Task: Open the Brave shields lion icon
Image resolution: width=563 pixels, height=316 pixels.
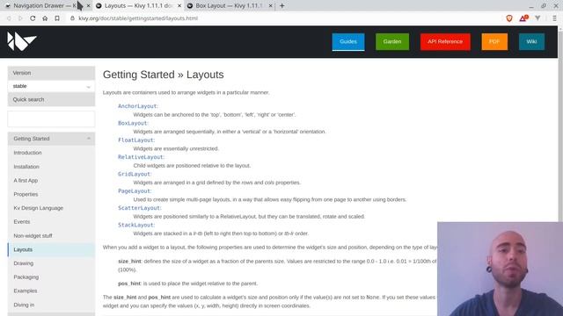Action: (509, 18)
